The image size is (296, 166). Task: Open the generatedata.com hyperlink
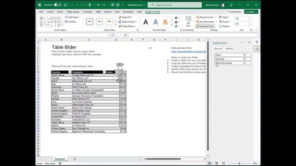coord(189,51)
